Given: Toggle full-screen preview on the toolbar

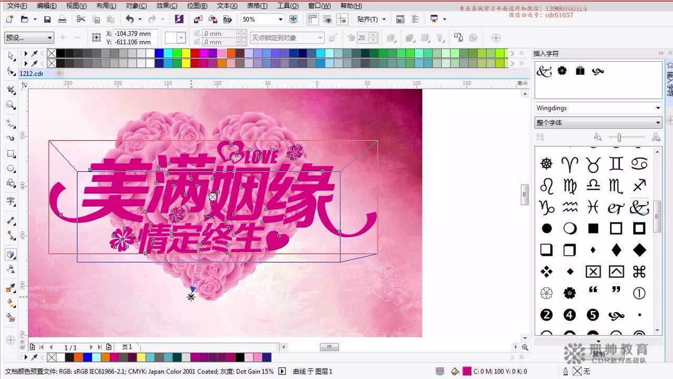Looking at the screenshot, I should click(294, 19).
